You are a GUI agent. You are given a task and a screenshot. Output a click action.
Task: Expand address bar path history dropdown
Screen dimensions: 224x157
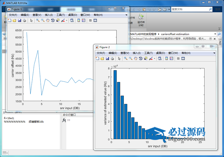coord(215,34)
